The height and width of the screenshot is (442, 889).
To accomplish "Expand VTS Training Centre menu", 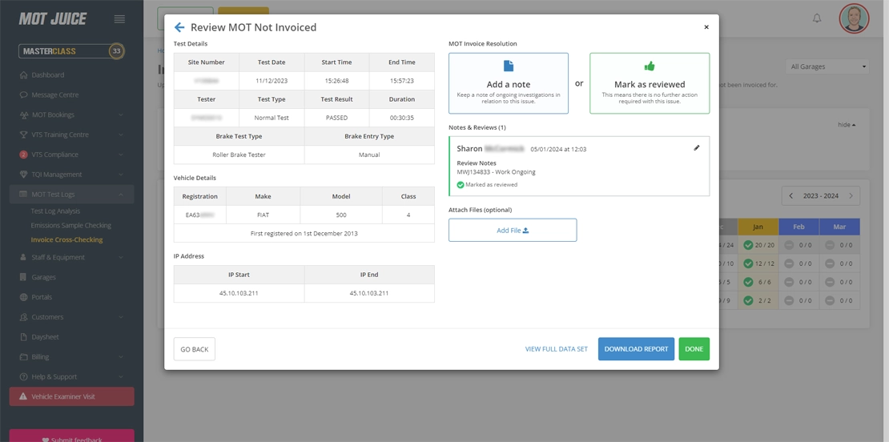I will pyautogui.click(x=71, y=135).
